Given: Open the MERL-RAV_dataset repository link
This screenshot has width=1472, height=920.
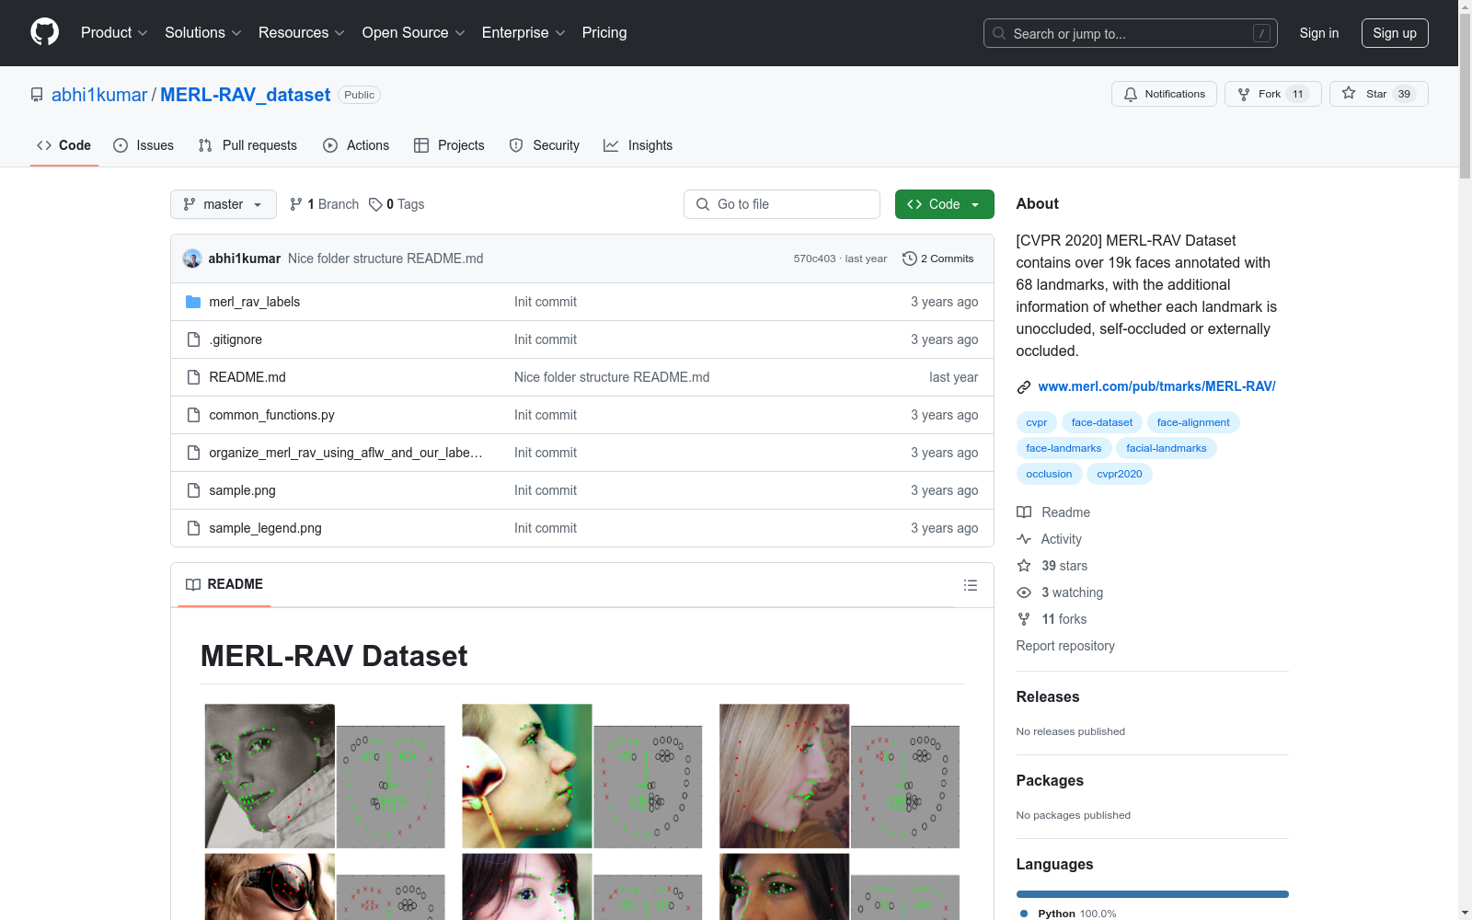Looking at the screenshot, I should click(245, 95).
